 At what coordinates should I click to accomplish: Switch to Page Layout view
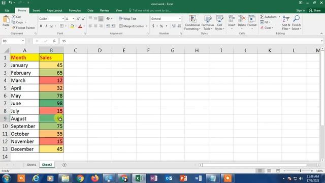tap(269, 171)
